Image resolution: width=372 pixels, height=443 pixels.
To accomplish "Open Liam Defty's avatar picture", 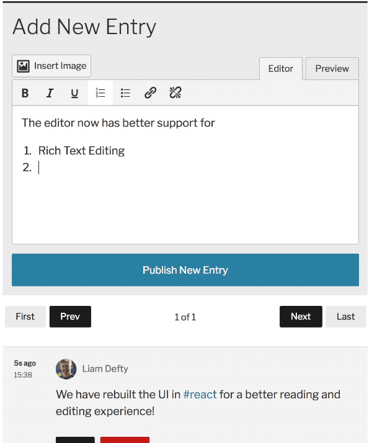I will (x=66, y=369).
